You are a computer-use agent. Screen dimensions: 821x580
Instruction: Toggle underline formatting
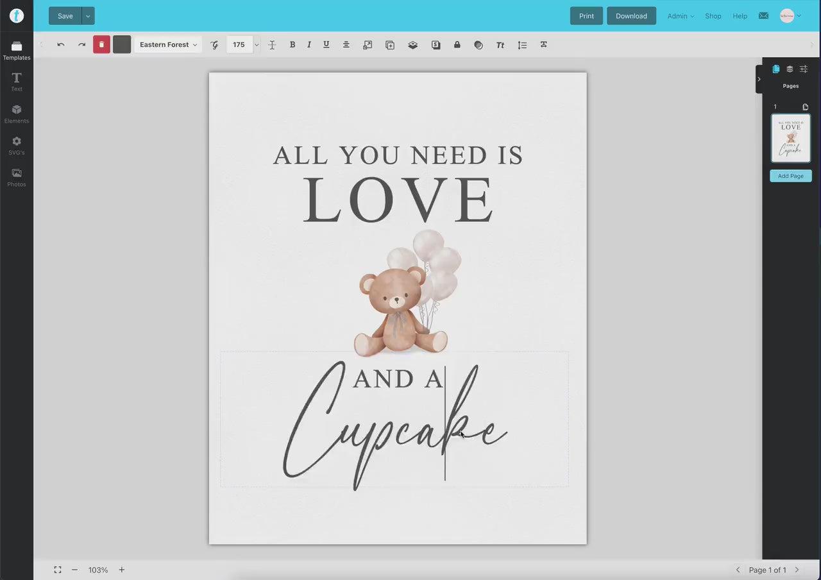click(x=326, y=45)
